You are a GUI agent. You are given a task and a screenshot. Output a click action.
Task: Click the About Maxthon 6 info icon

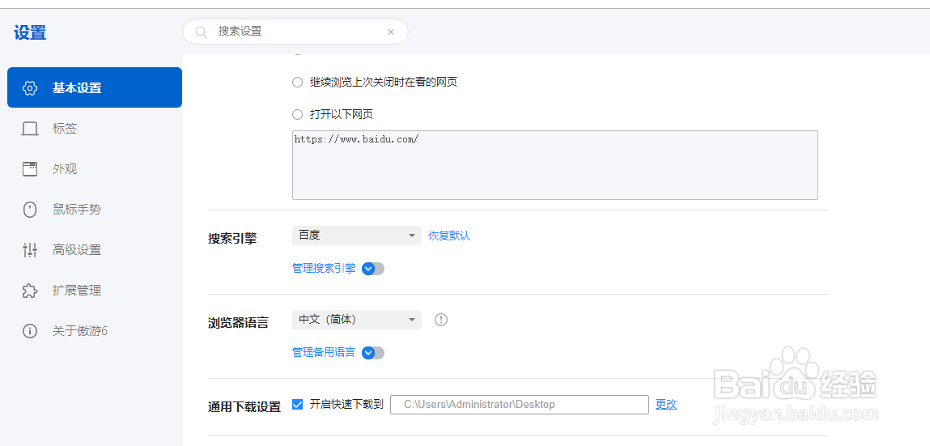coord(30,331)
